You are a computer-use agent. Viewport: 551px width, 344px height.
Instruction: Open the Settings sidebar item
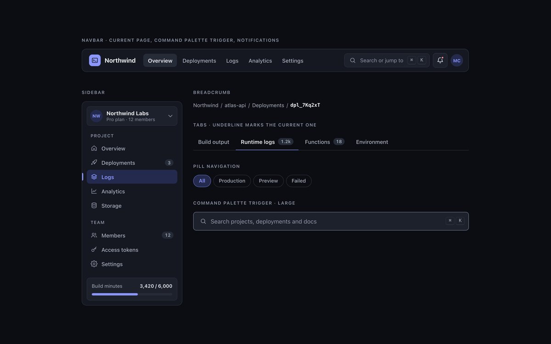pos(132,264)
